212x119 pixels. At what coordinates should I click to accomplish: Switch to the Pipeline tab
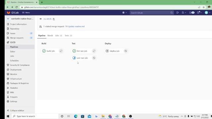point(42,36)
